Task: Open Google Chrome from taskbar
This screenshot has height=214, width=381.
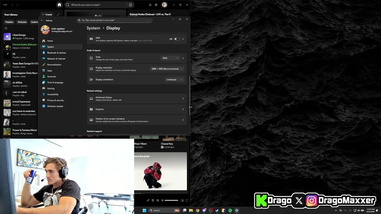Action: point(197,210)
